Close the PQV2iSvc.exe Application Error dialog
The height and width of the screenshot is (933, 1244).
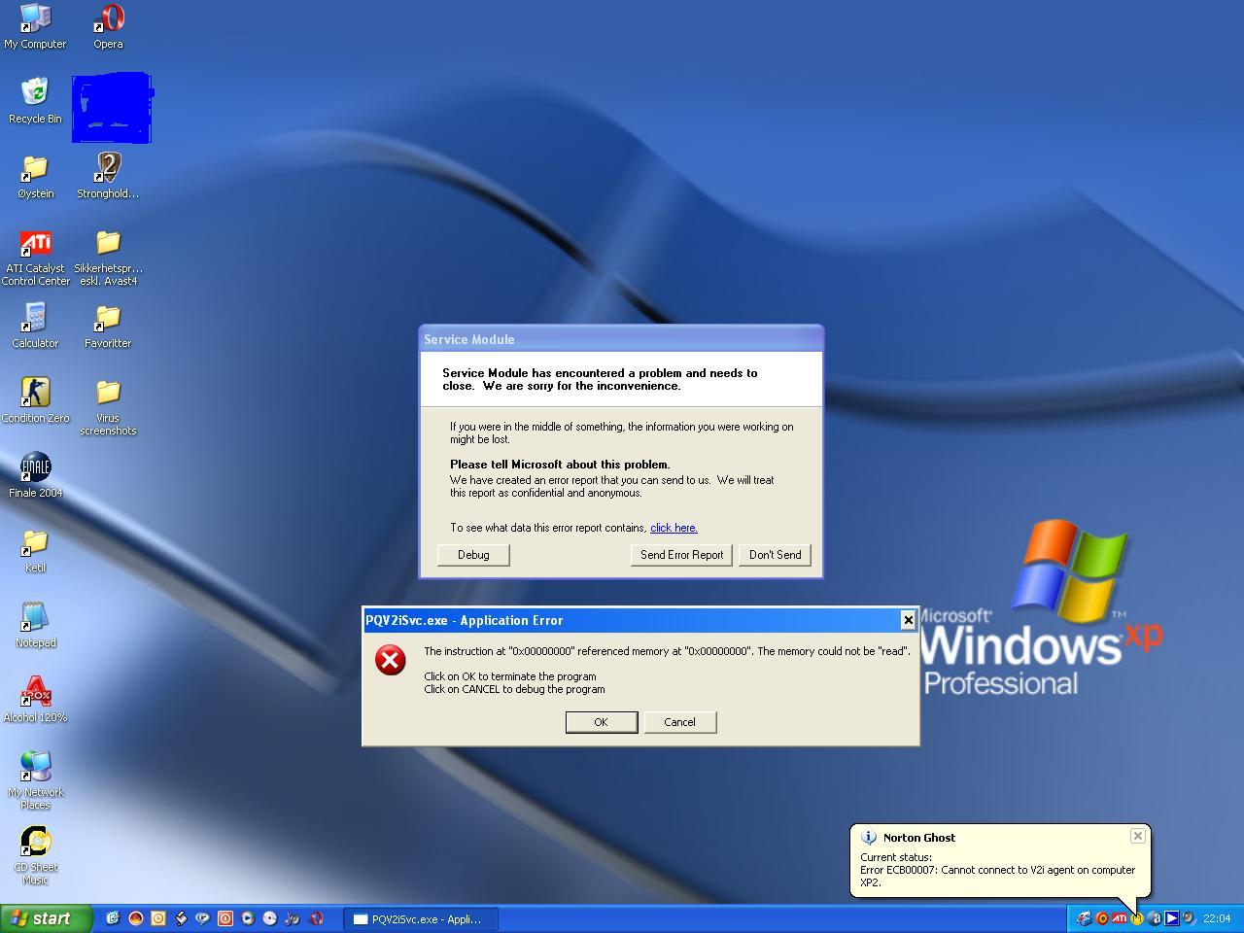908,620
